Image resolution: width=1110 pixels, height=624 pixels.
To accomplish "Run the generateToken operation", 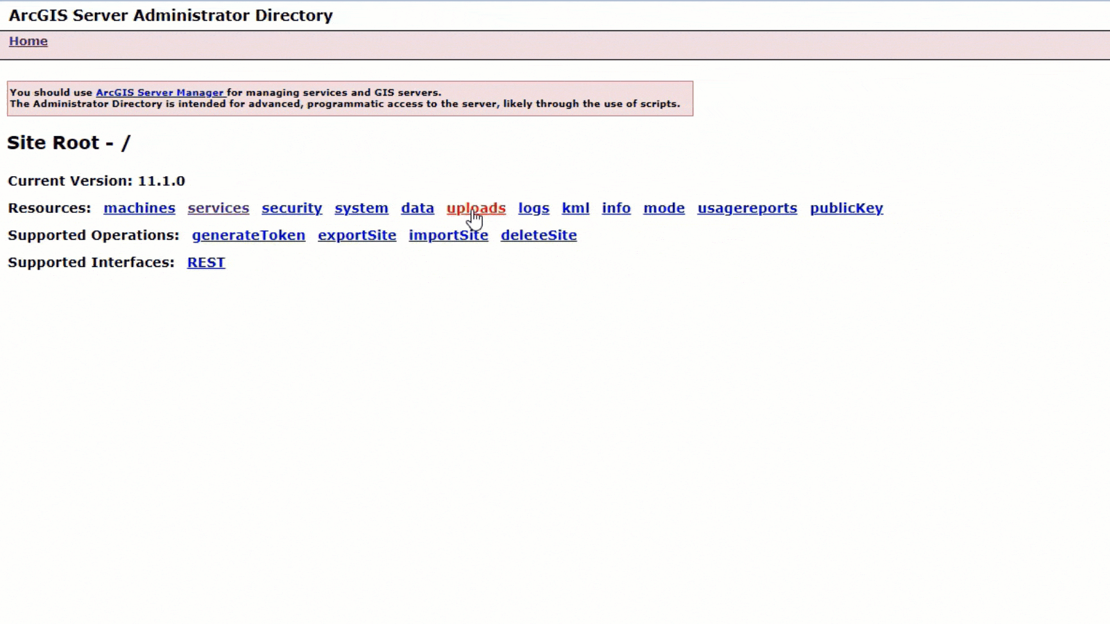I will point(248,235).
